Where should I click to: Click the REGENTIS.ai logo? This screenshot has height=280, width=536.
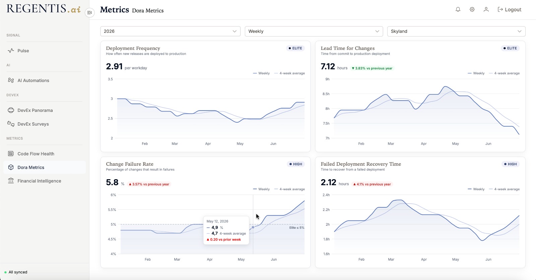[x=44, y=9]
